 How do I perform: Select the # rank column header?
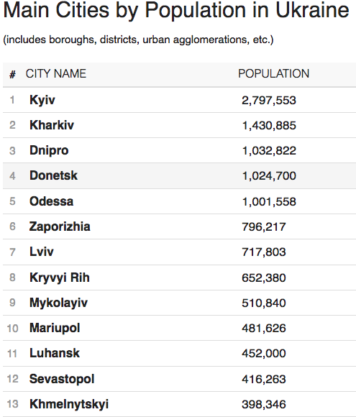tap(12, 74)
